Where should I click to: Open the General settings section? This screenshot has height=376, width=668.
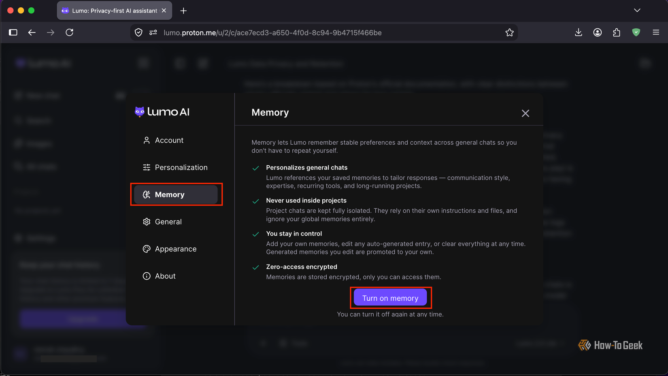pos(176,222)
